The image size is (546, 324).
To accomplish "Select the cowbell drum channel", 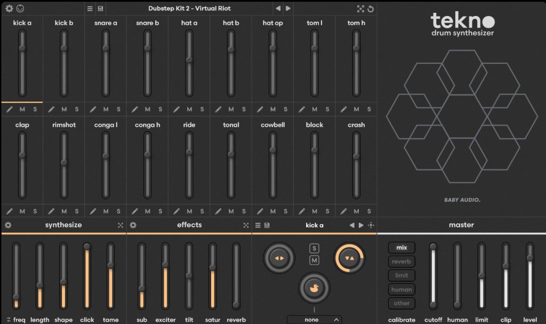I will [272, 125].
